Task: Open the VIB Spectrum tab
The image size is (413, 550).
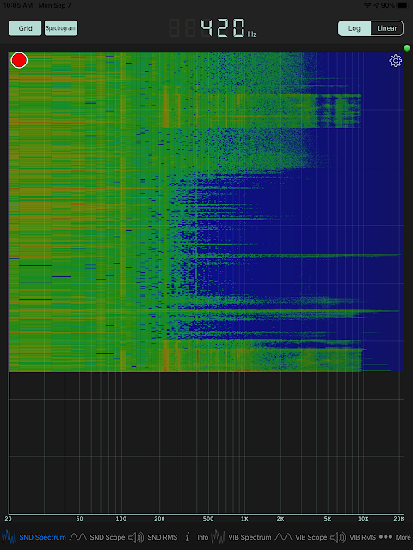Action: pyautogui.click(x=241, y=537)
